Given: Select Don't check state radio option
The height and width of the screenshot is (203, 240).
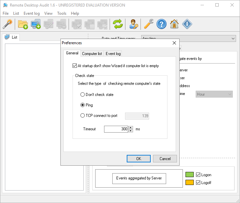Looking at the screenshot, I should (82, 95).
